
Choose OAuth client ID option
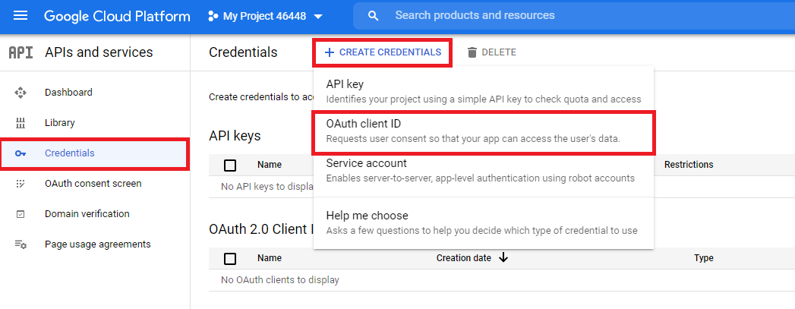pyautogui.click(x=484, y=131)
